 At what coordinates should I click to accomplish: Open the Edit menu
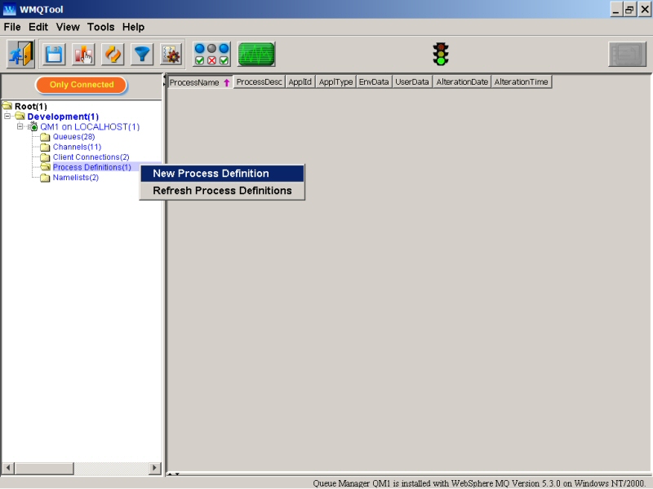pyautogui.click(x=38, y=27)
